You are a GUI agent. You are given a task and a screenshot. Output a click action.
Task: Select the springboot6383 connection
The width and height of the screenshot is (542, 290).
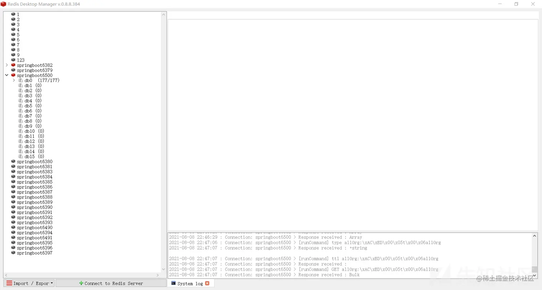34,171
